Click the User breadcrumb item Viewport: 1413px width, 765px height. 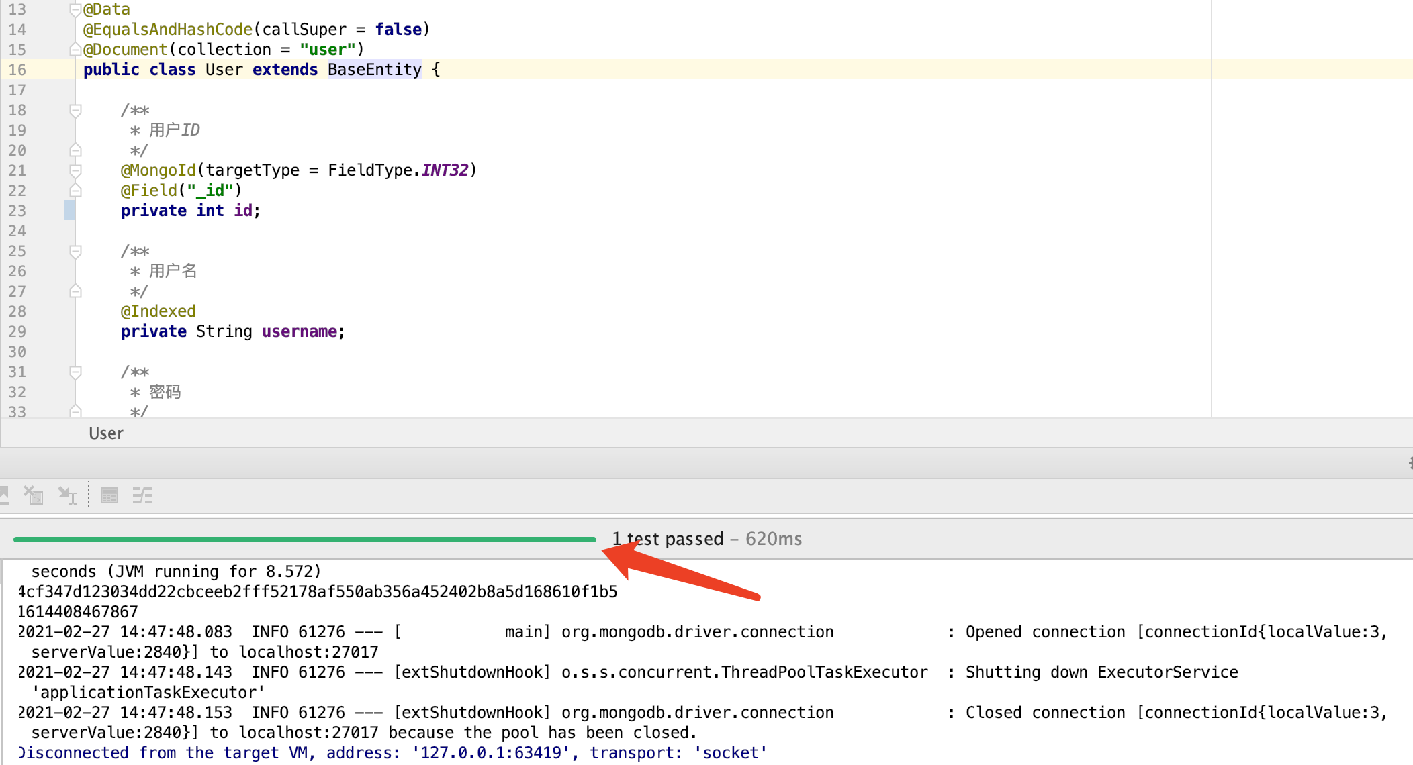pyautogui.click(x=106, y=433)
